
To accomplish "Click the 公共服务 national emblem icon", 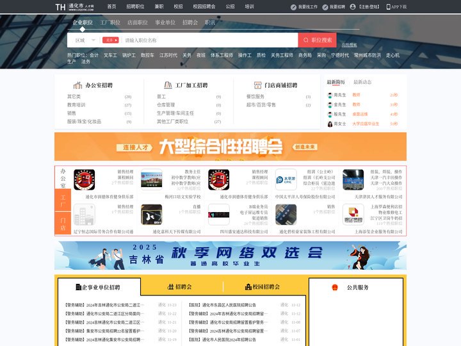I will click(x=335, y=288).
